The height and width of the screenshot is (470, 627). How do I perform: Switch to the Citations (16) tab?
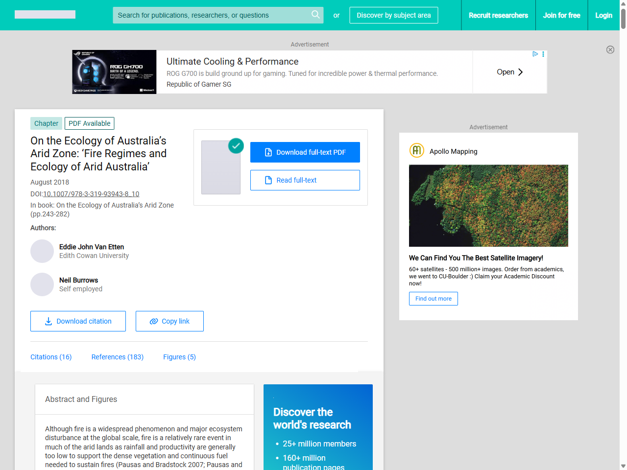tap(51, 357)
